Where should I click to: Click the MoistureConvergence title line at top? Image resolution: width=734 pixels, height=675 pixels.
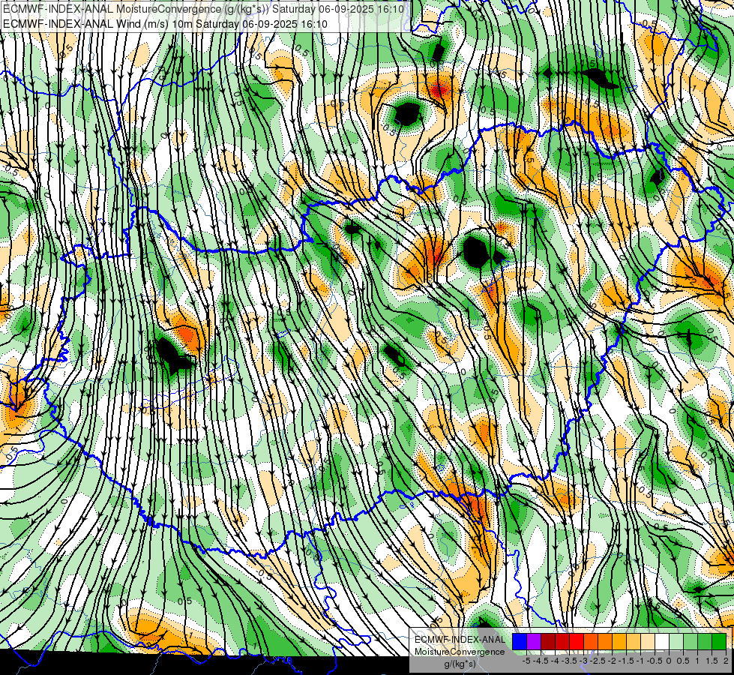coord(205,9)
